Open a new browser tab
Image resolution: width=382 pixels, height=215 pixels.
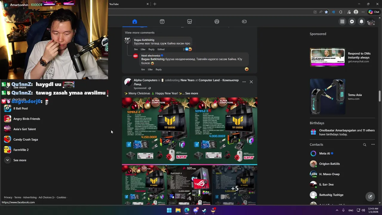click(155, 4)
